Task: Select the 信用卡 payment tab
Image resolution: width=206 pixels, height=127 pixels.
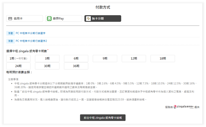Action: [25, 19]
